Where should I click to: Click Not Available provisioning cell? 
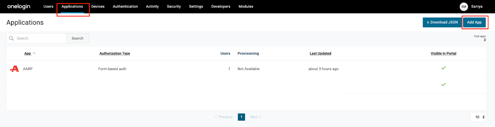[248, 69]
